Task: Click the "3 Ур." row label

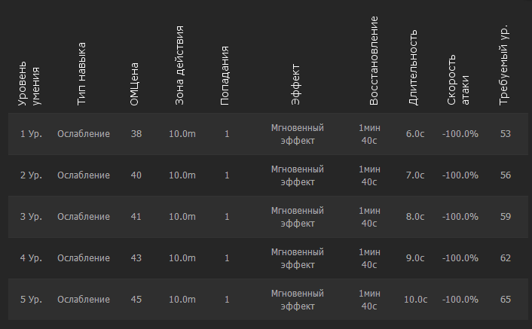Action: click(31, 217)
